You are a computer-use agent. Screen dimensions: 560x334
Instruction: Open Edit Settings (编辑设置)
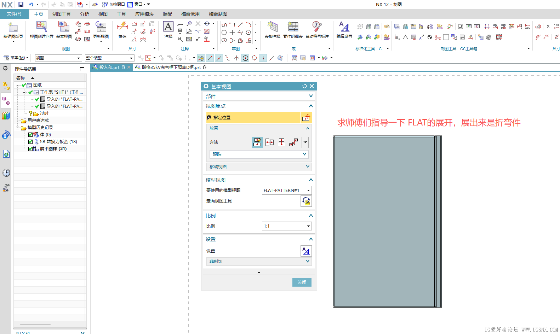(x=344, y=27)
